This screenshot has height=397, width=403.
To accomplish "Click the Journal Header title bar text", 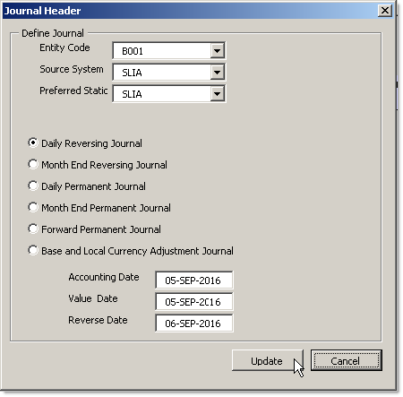I will point(42,11).
